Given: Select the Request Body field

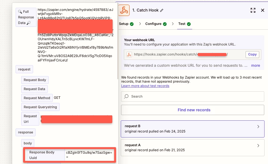Looking at the screenshot, I should (x=35, y=80).
